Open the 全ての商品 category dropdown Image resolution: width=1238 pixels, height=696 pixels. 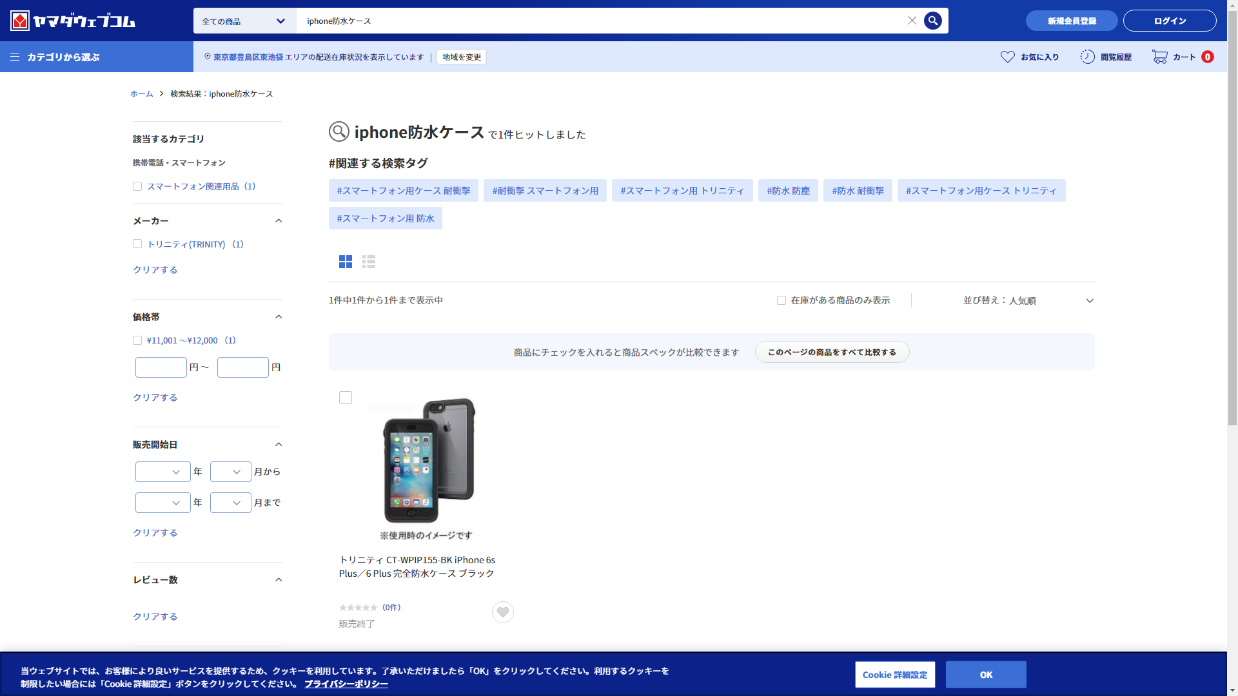click(244, 21)
